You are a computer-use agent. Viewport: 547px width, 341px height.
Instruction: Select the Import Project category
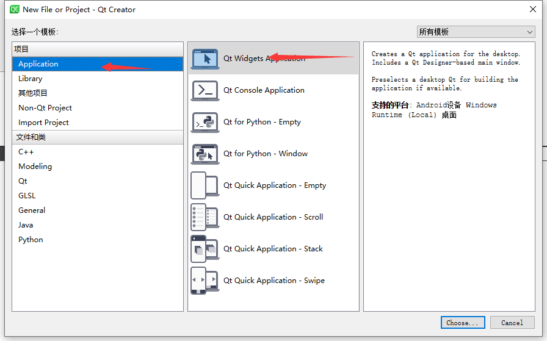(x=98, y=123)
